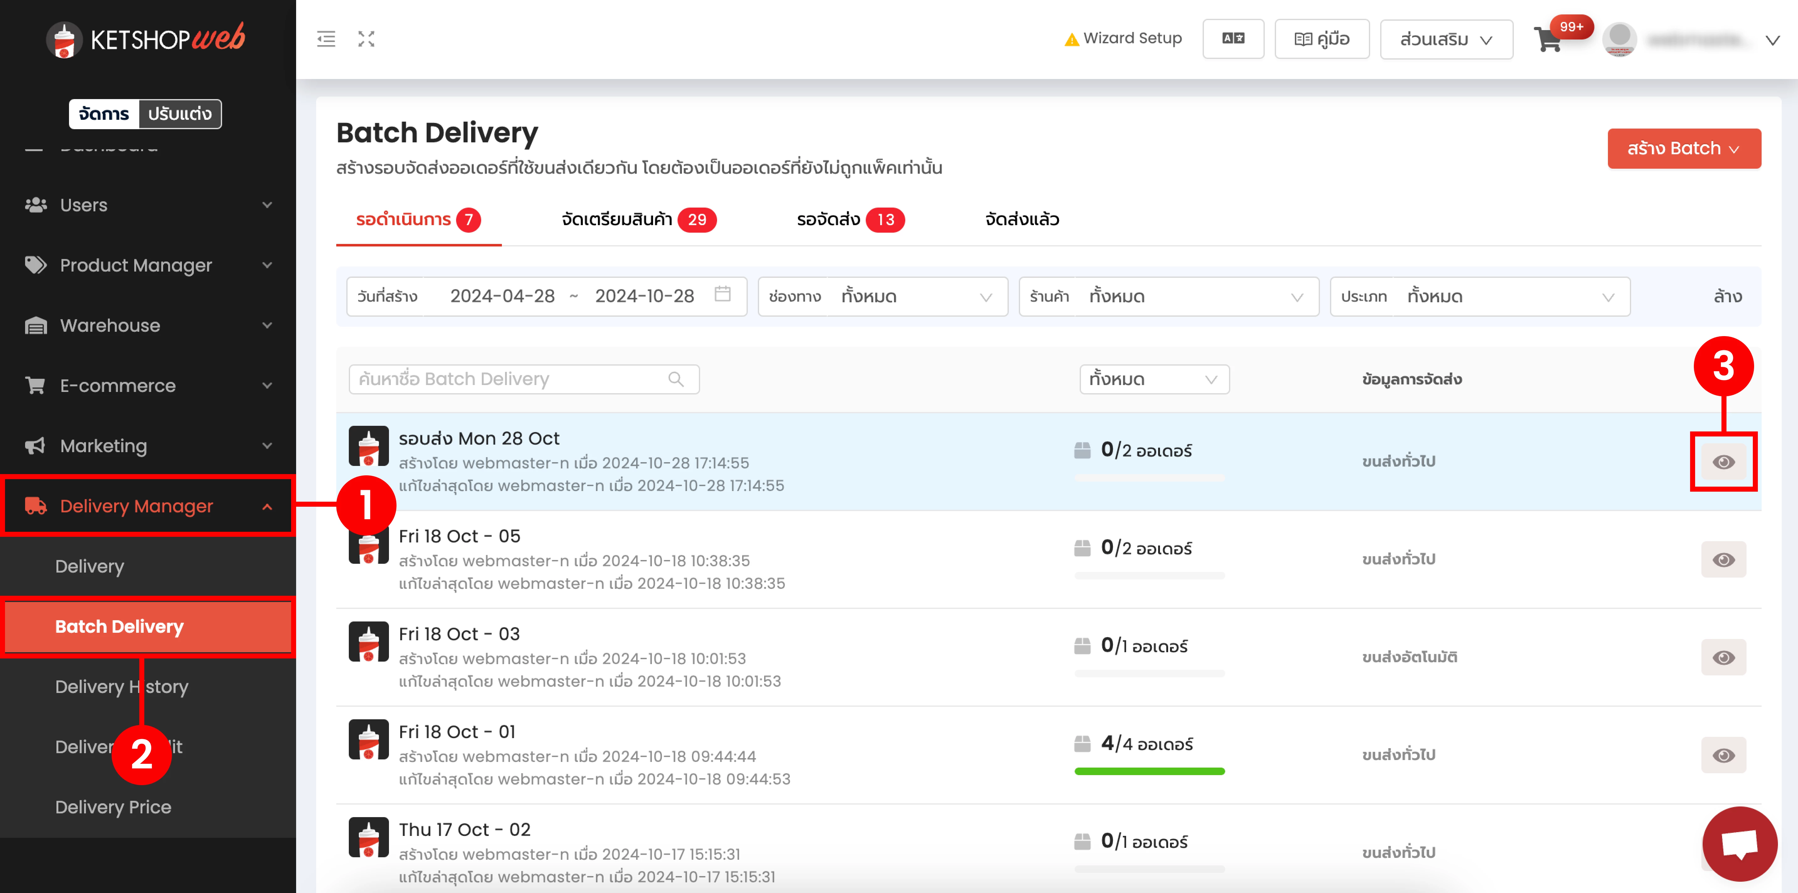1798x893 pixels.
Task: Click the search magnifier icon
Action: click(675, 379)
